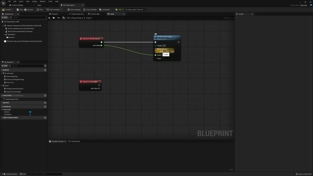The image size is (313, 176).
Task: Open the File menu
Action: pyautogui.click(x=9, y=1)
